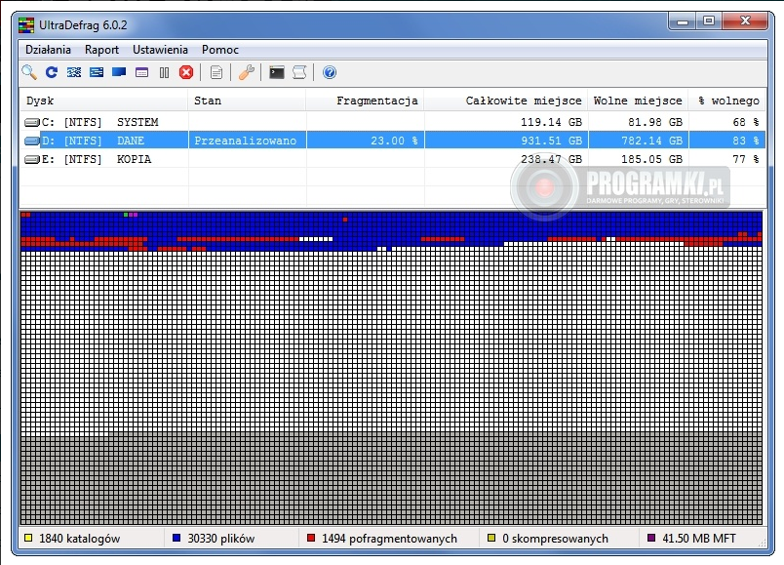The image size is (784, 565).
Task: Click the UltraDefrag title bar app icon
Action: click(26, 25)
